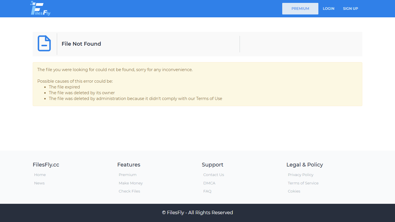This screenshot has height=222, width=395.
Task: Click the FilesFly logo in header
Action: (x=40, y=8)
